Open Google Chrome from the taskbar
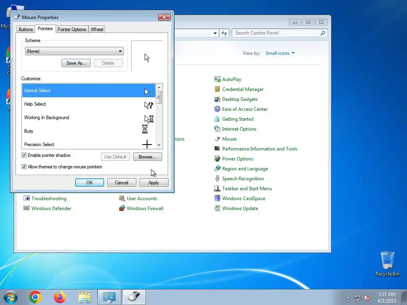The height and width of the screenshot is (305, 407). click(x=35, y=297)
